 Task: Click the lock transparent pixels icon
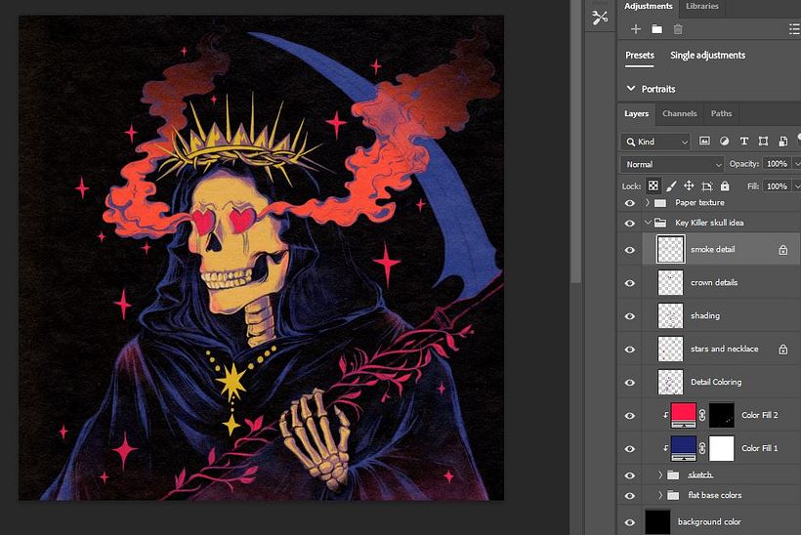coord(653,185)
